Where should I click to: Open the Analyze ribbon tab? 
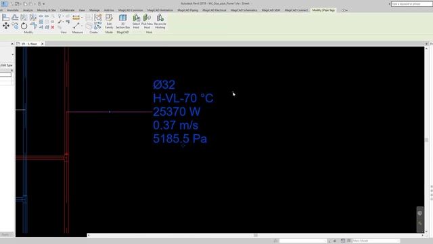[28, 10]
